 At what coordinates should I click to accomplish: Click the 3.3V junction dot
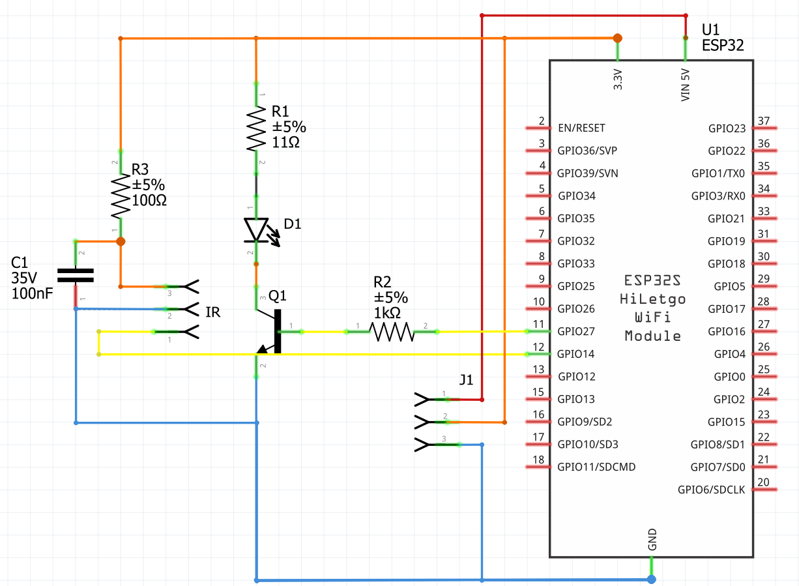click(x=617, y=38)
